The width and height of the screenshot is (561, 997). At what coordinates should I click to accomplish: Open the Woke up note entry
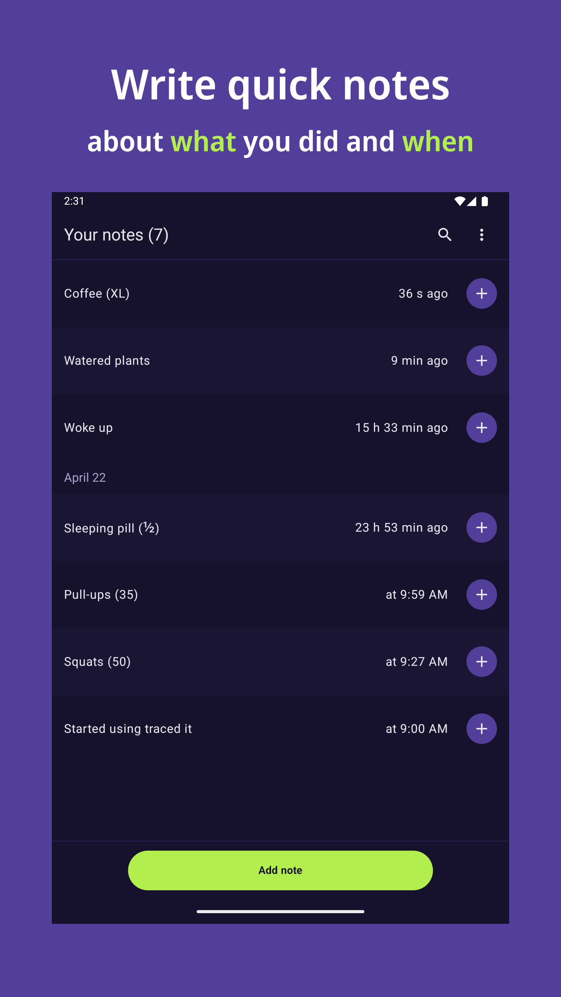(x=88, y=427)
